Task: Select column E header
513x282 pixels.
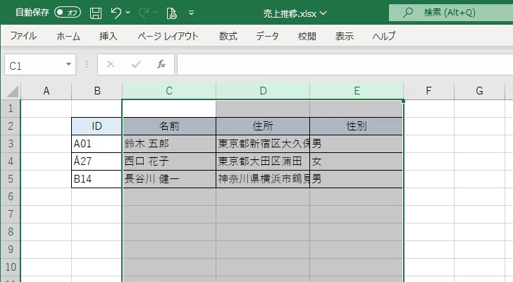Action: pos(357,91)
